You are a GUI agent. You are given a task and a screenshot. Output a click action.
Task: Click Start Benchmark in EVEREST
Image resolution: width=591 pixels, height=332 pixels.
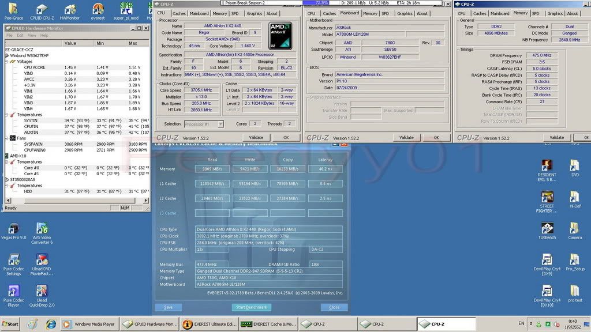pyautogui.click(x=252, y=307)
